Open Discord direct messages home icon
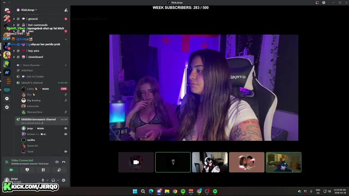The image size is (349, 196). point(7,10)
